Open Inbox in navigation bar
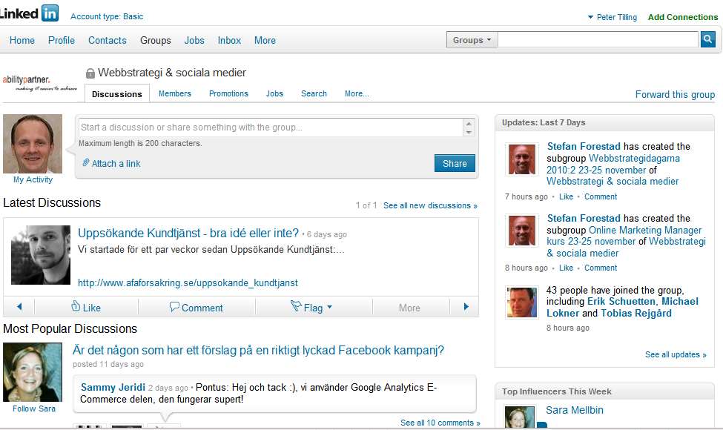 [230, 41]
